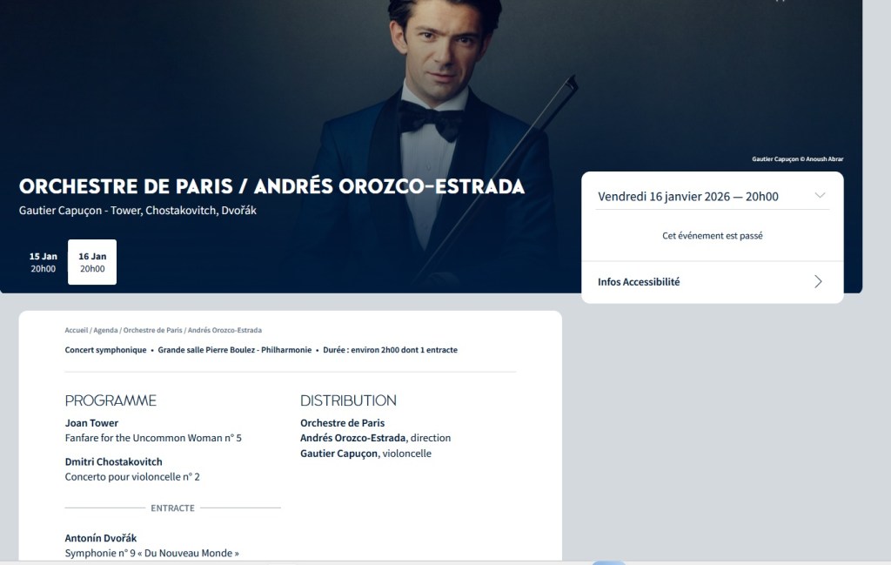Screen dimensions: 891x565
Task: Select composer Antonín Dvořák
Action: [101, 538]
